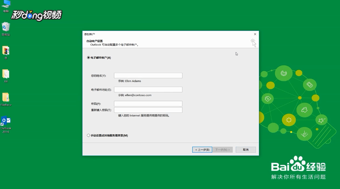The height and width of the screenshot is (189, 340).
Task: Focus the 密码(P) password field
Action: pyautogui.click(x=148, y=104)
